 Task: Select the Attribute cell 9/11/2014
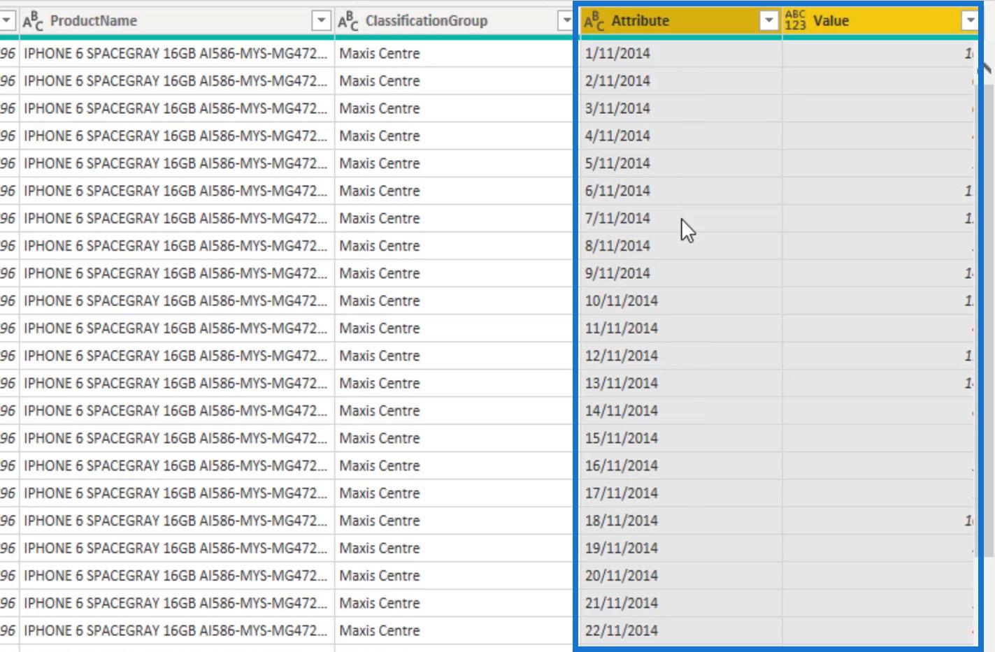coord(680,273)
